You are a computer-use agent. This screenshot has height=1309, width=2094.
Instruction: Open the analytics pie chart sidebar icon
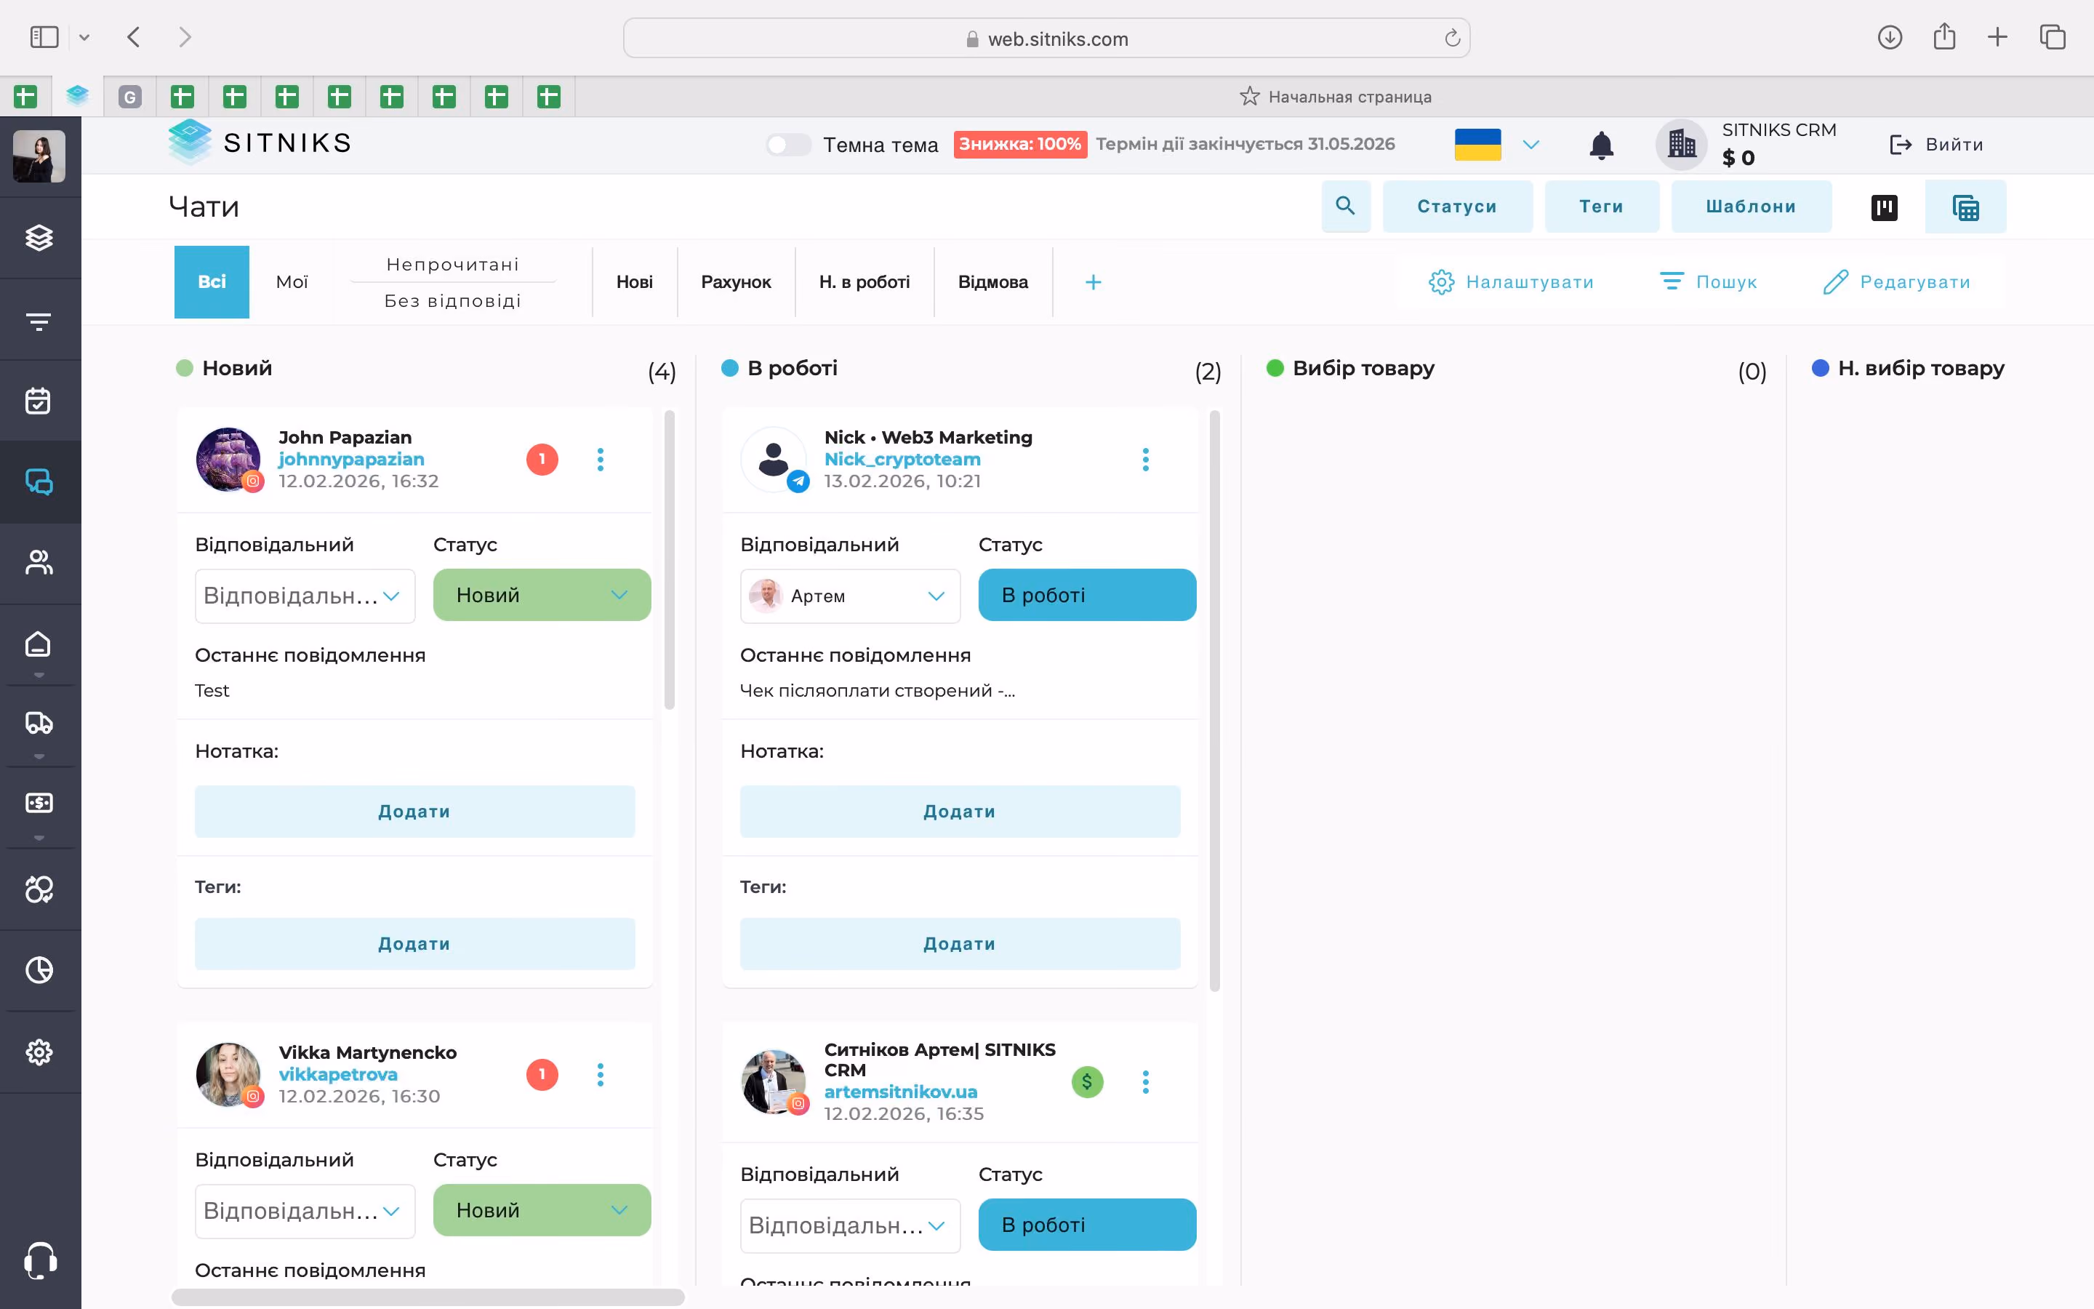pos(39,971)
